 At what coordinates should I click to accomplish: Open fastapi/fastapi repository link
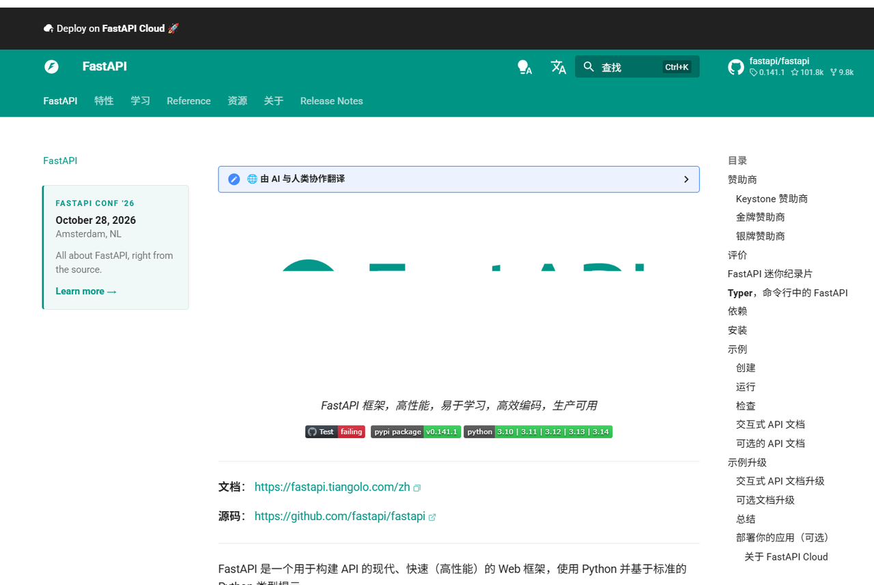pos(779,61)
